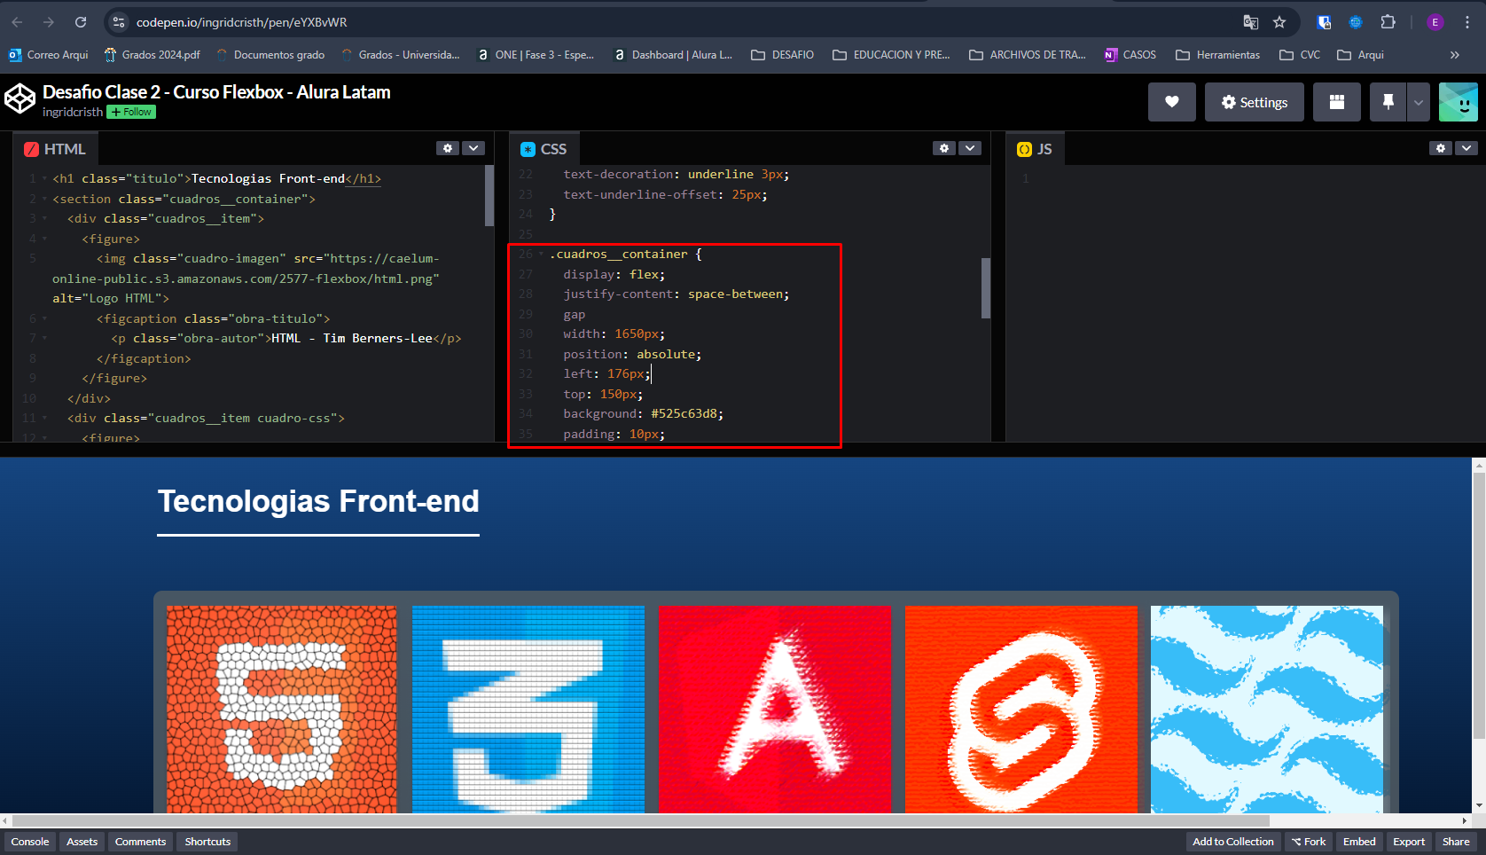Add to Collection button

pos(1232,842)
